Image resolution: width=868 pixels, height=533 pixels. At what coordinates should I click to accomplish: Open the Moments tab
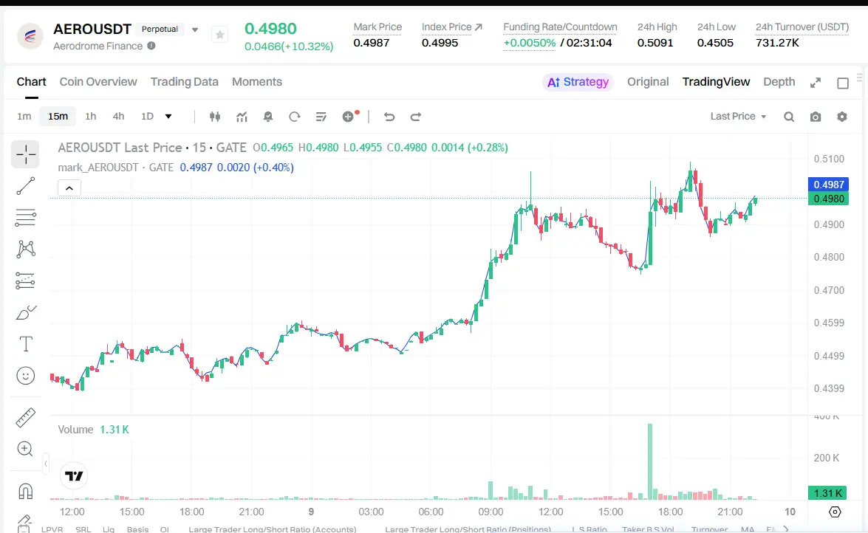pyautogui.click(x=257, y=82)
